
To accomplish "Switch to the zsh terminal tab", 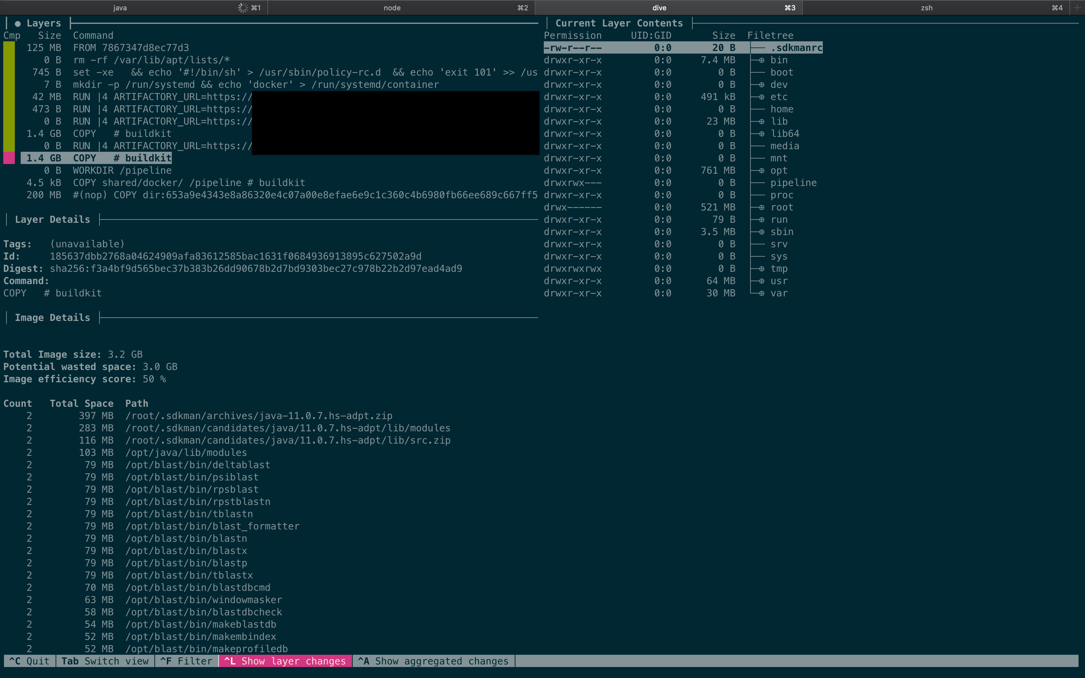I will [926, 8].
